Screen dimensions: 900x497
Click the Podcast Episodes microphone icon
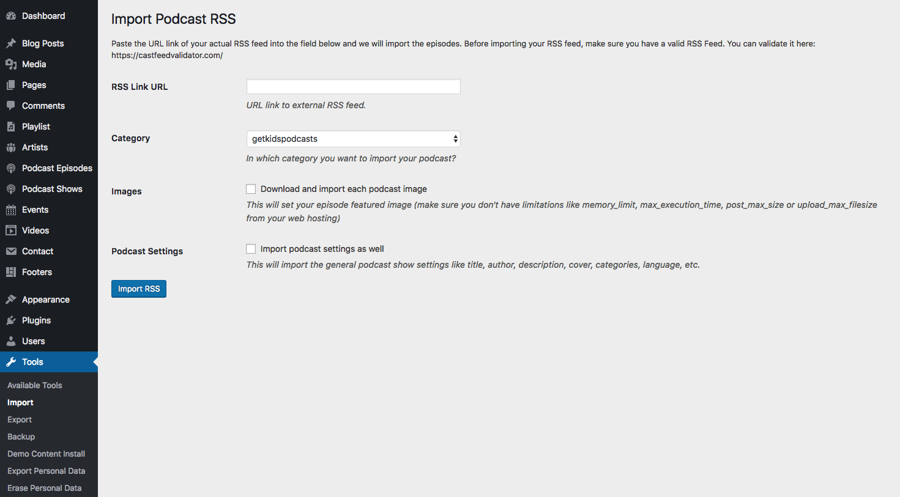point(11,168)
